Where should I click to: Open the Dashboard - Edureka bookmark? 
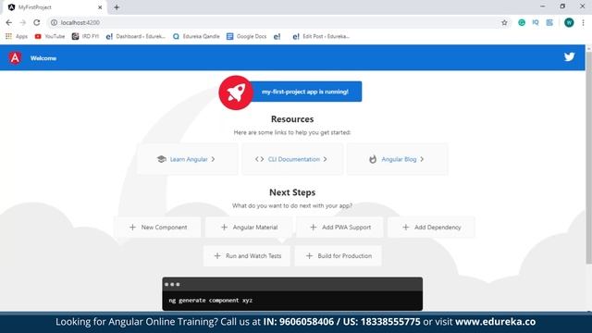point(136,36)
